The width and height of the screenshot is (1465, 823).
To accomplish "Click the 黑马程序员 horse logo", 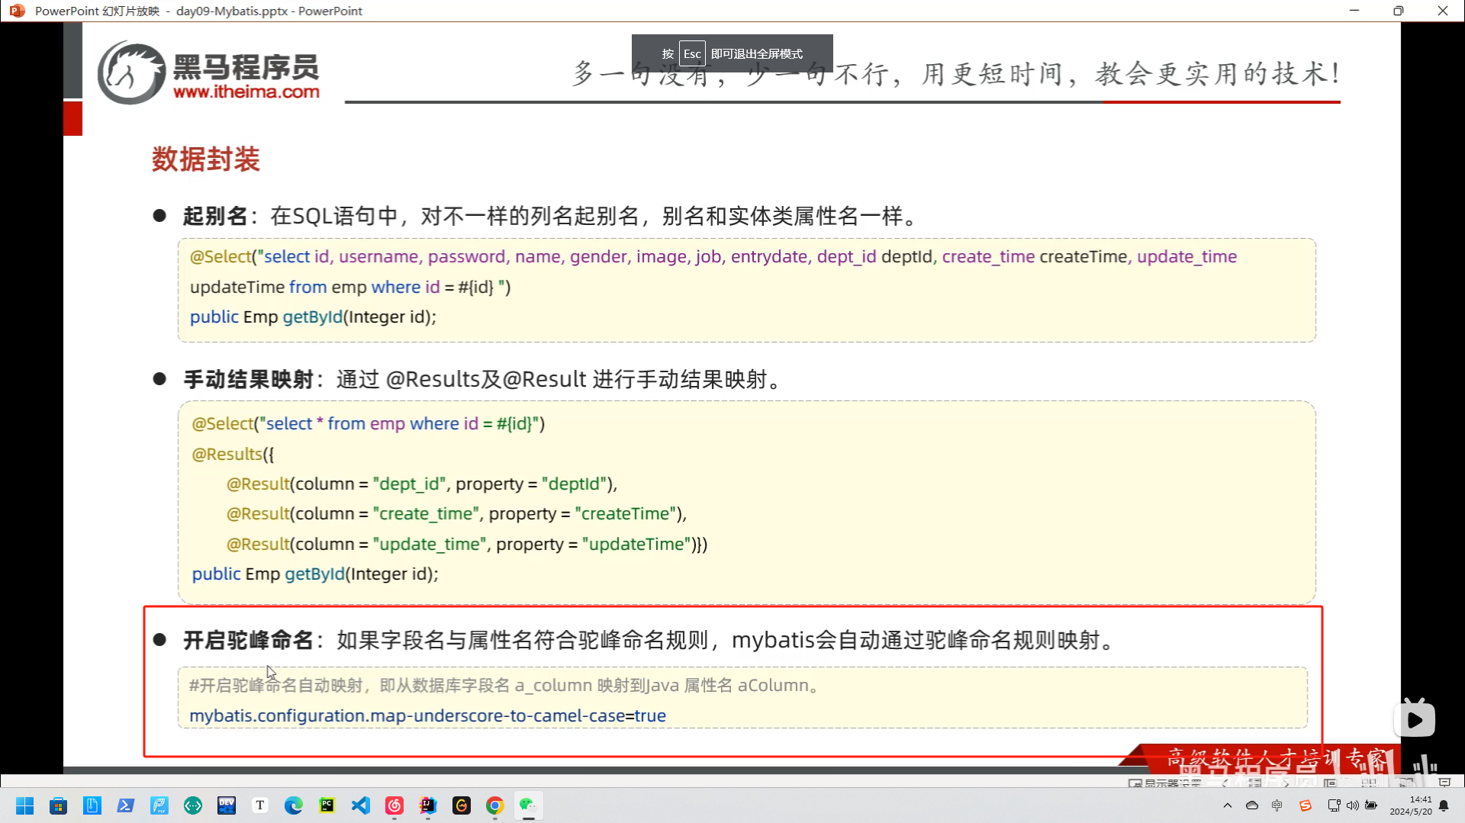I will pyautogui.click(x=131, y=73).
